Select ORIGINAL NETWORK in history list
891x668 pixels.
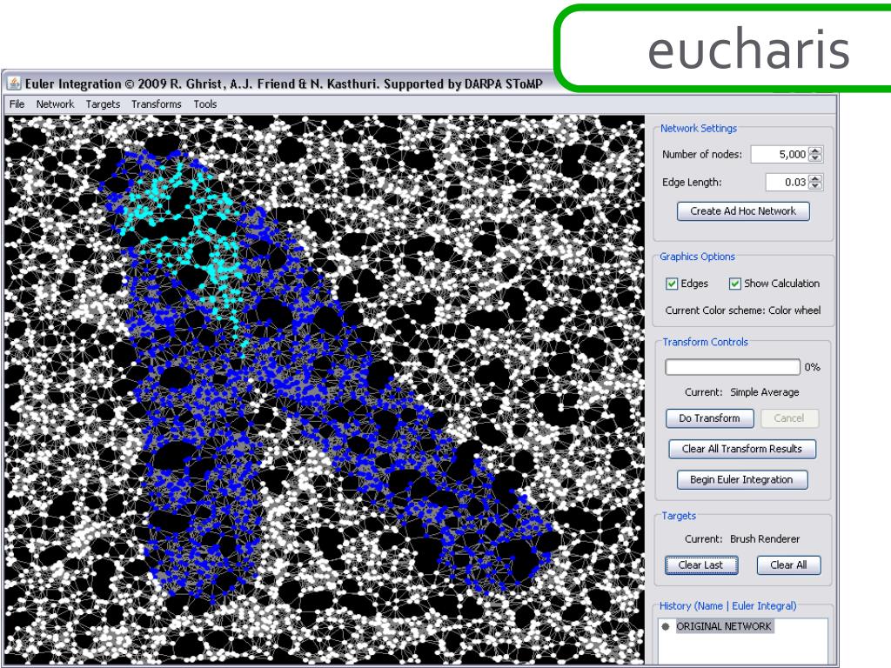click(x=723, y=626)
